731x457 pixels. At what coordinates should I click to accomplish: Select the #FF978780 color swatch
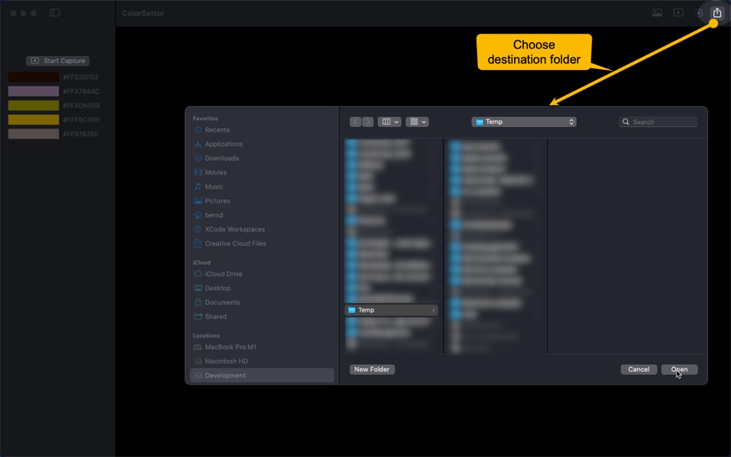point(34,134)
